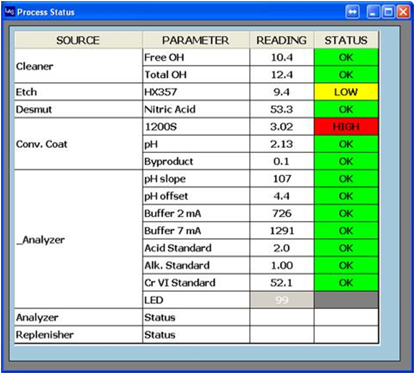Viewport: 415px width, 374px height.
Task: Click the empty Replenisher Status reading cell
Action: pyautogui.click(x=282, y=335)
